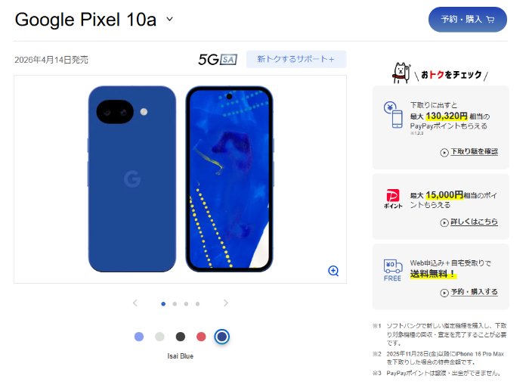Click the 予約・購入 button at top right
The height and width of the screenshot is (385, 529).
pyautogui.click(x=468, y=20)
